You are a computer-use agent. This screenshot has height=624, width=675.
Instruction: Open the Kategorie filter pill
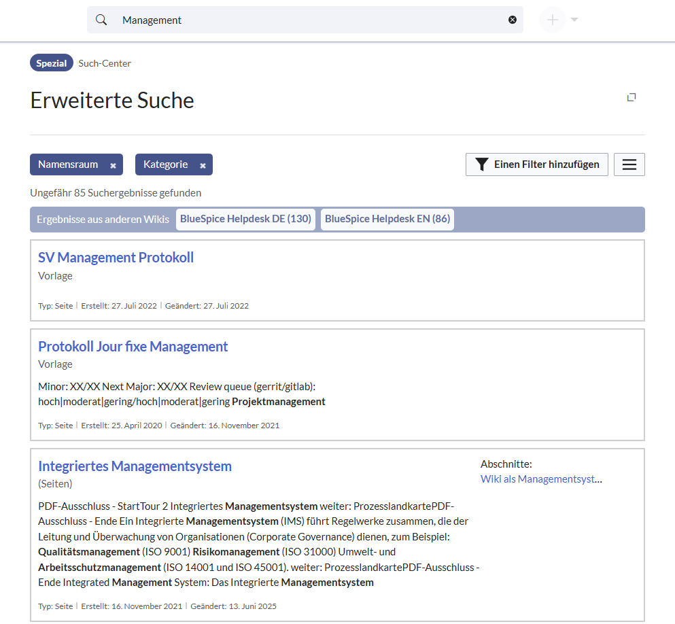coord(165,164)
